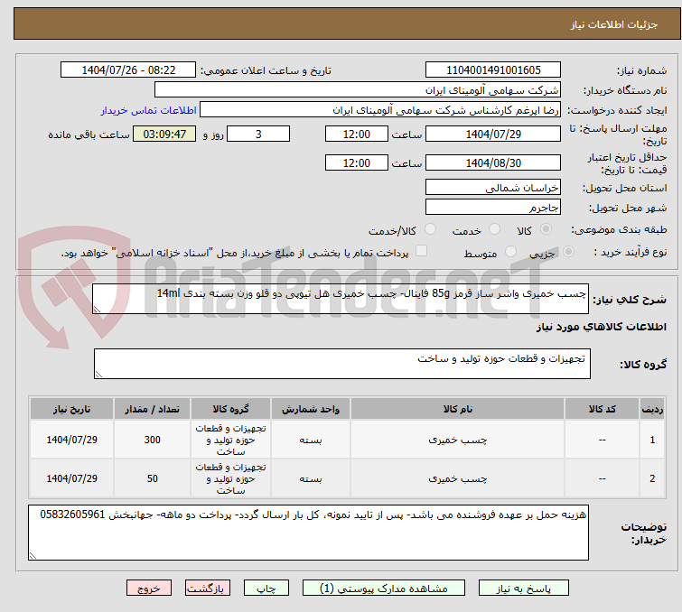The height and width of the screenshot is (612, 682).
Task: Click the خروج exit button
Action: [x=149, y=589]
